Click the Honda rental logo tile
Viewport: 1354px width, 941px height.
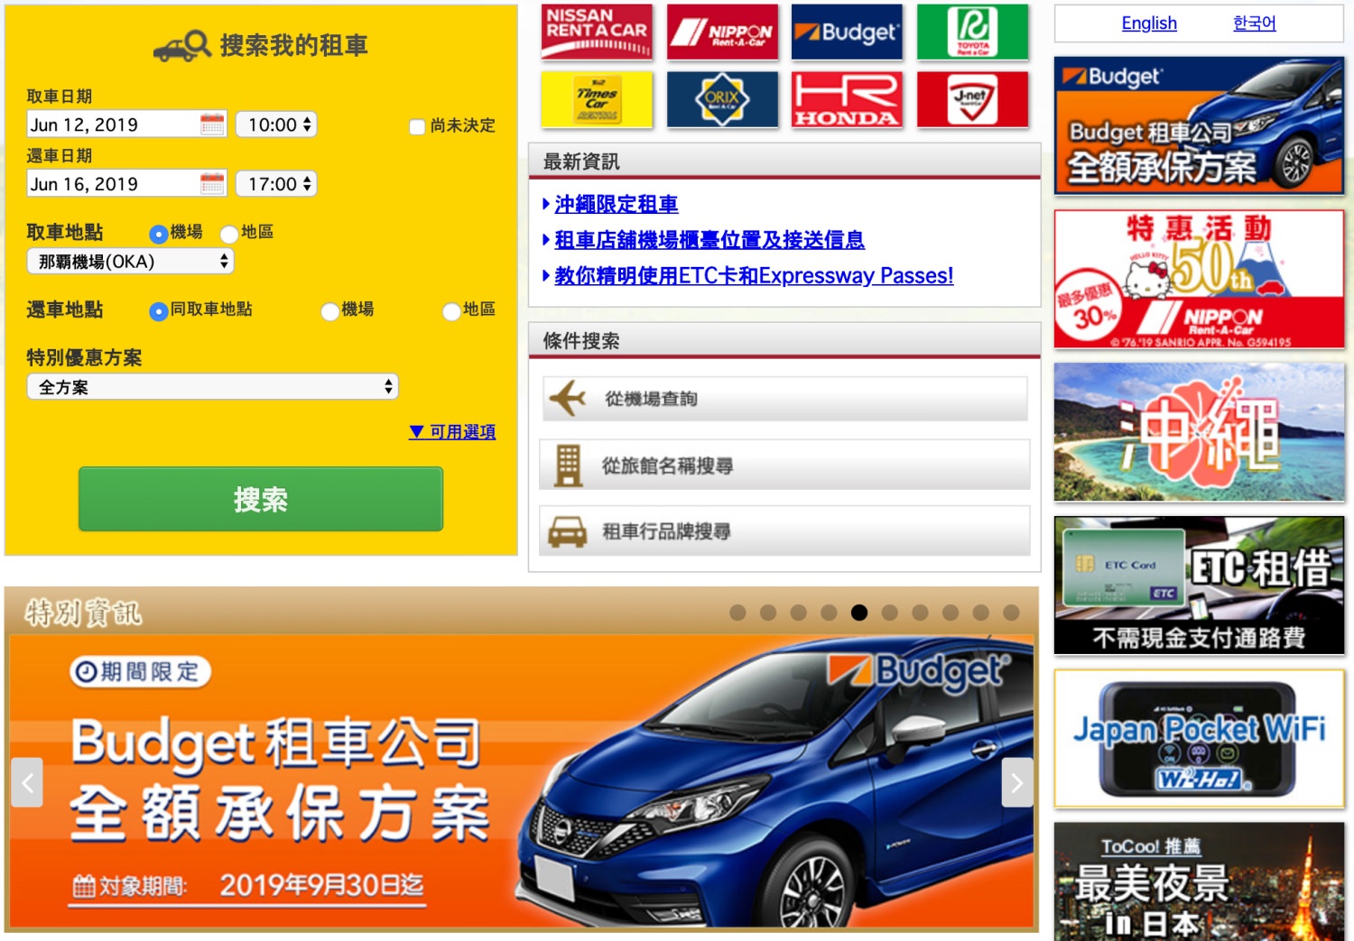tap(847, 99)
